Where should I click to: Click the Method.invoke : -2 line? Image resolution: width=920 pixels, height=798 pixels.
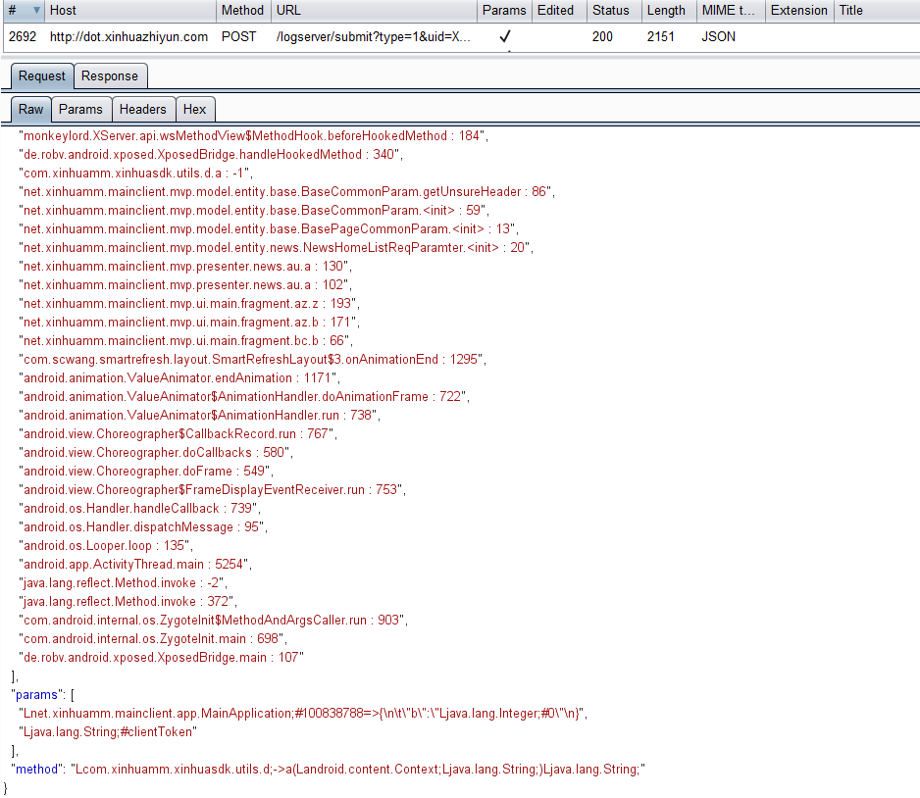[x=124, y=583]
